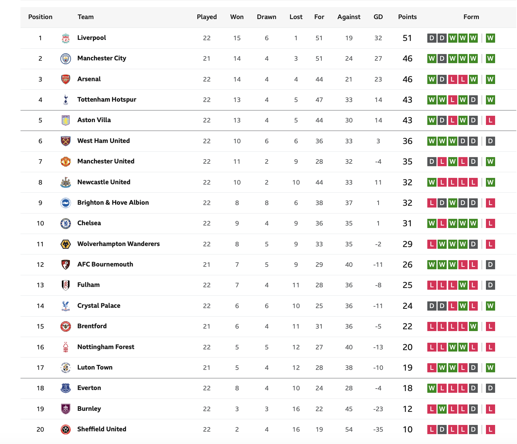
Task: Select the Brighton & Hove Albion link
Action: [x=113, y=203]
